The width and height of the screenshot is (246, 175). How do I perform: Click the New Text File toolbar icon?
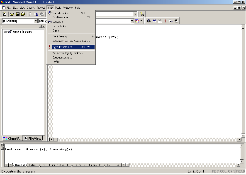click(x=5, y=14)
